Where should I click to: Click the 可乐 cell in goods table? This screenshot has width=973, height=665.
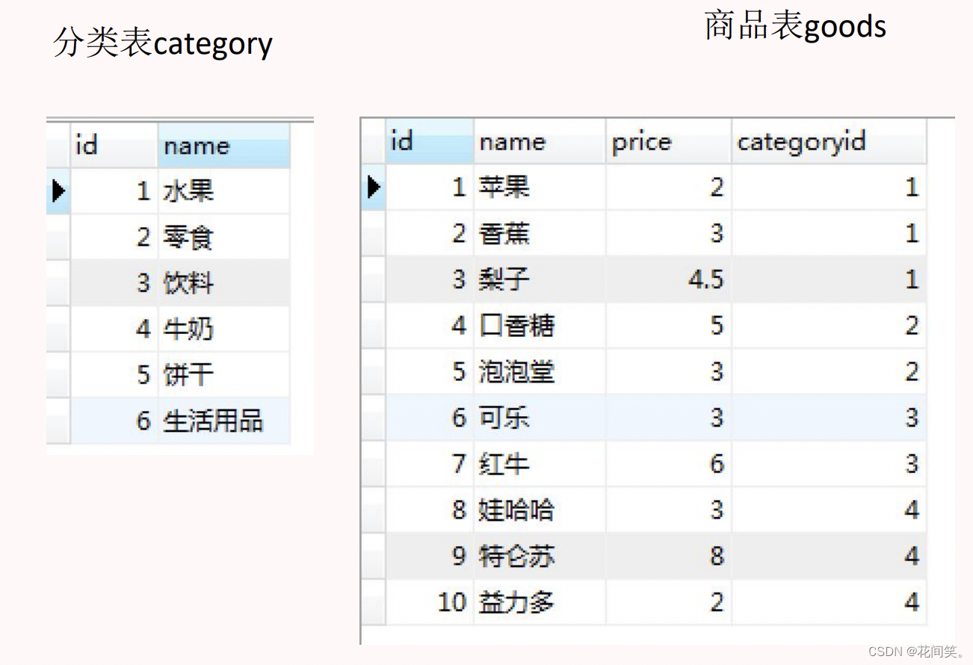click(x=540, y=418)
